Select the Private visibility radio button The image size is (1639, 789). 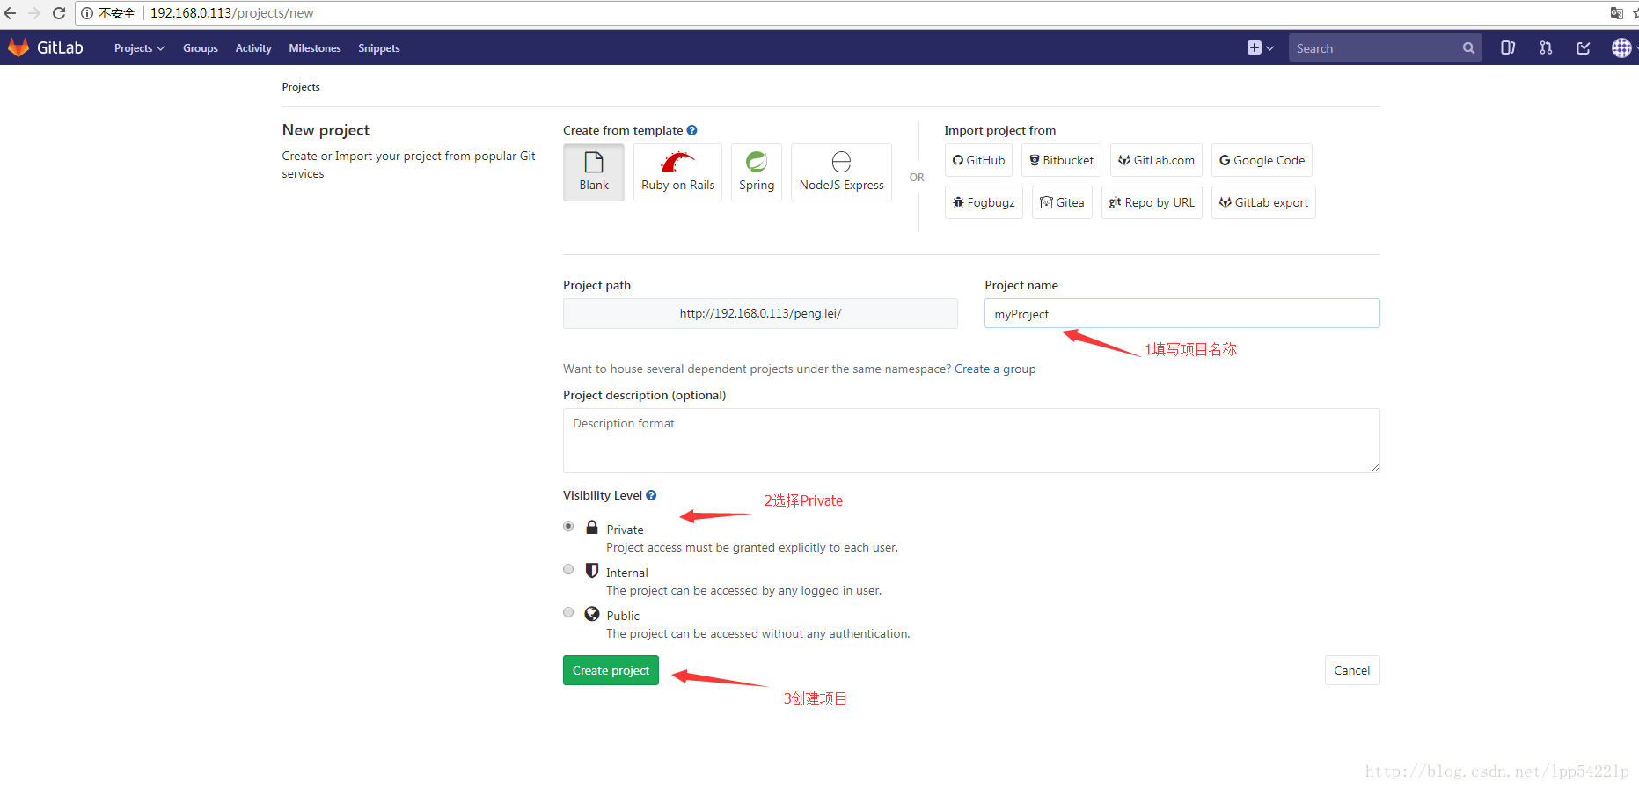(568, 526)
